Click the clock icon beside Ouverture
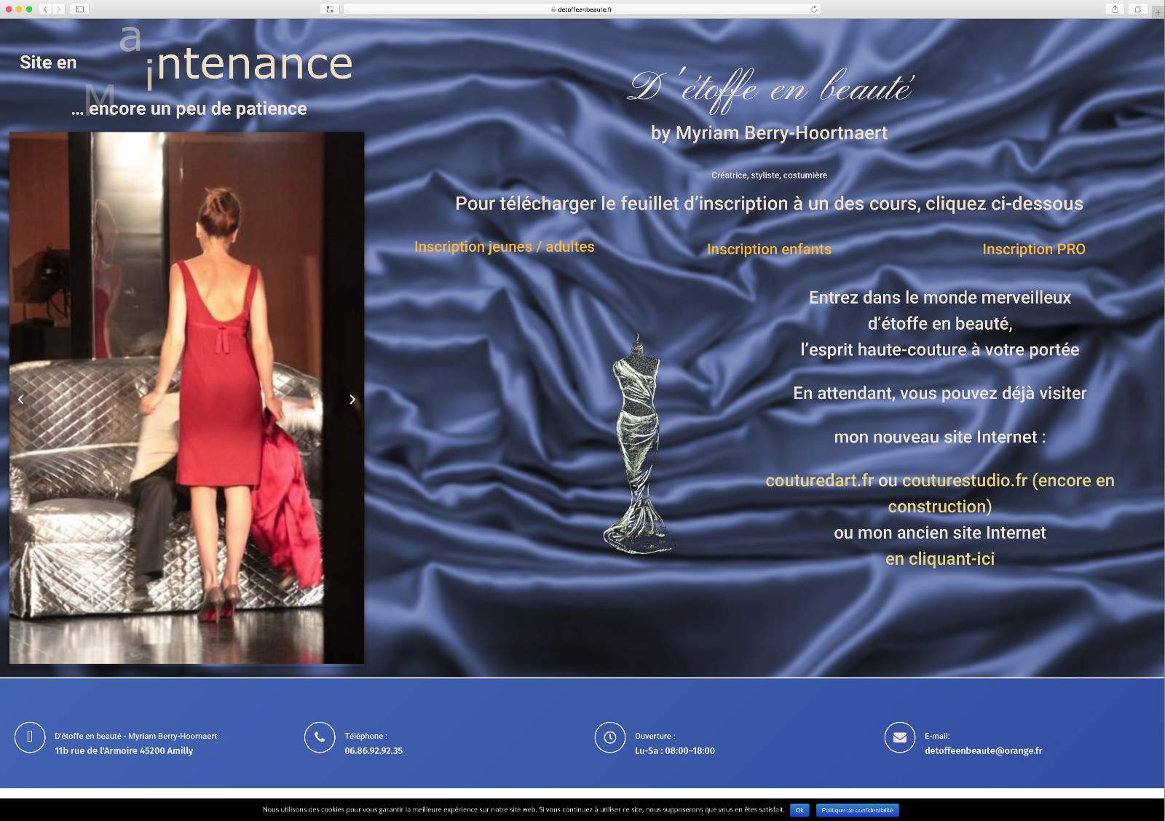Viewport: 1165px width, 821px height. (609, 737)
